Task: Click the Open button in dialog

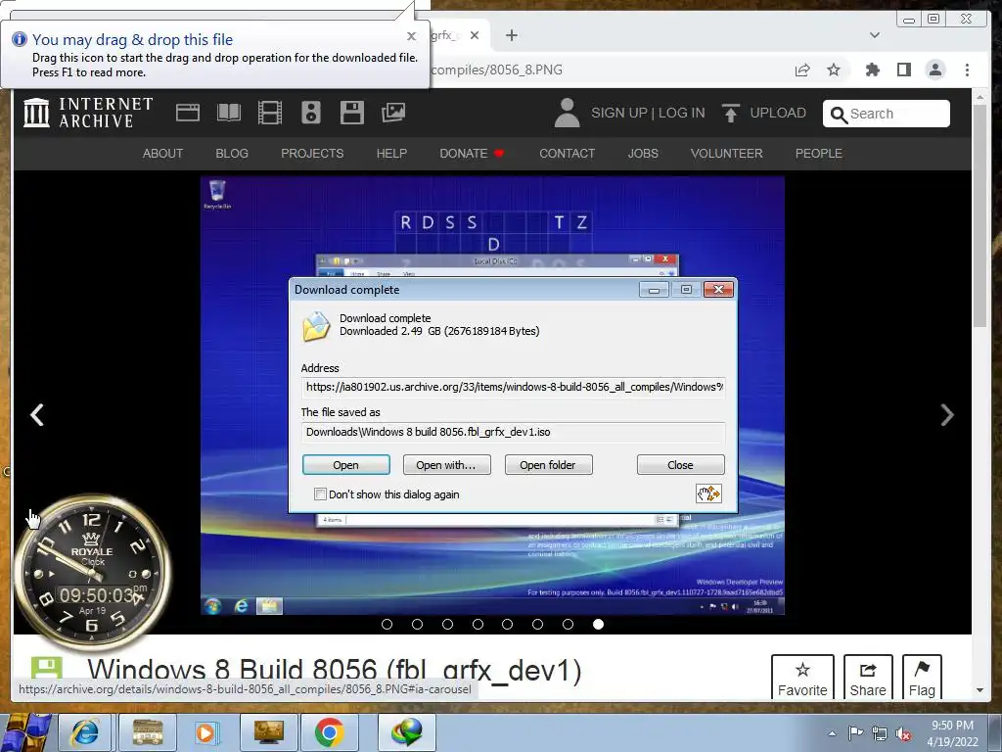Action: (x=345, y=465)
